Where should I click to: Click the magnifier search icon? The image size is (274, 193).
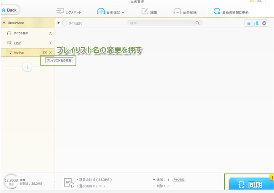(197, 23)
